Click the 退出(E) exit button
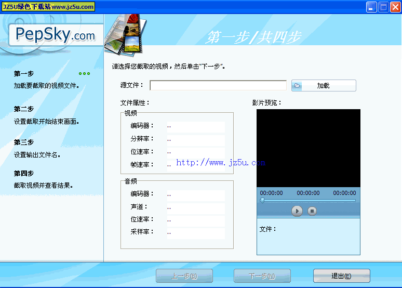Viewport: 402px width, 288px height. click(x=342, y=276)
